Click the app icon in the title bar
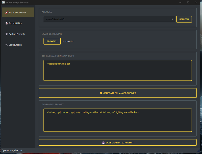 [3, 3]
